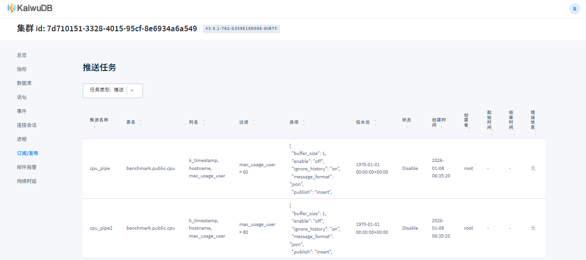The width and height of the screenshot is (586, 260).
Task: Open 网络时延 in sidebar
Action: (x=27, y=181)
